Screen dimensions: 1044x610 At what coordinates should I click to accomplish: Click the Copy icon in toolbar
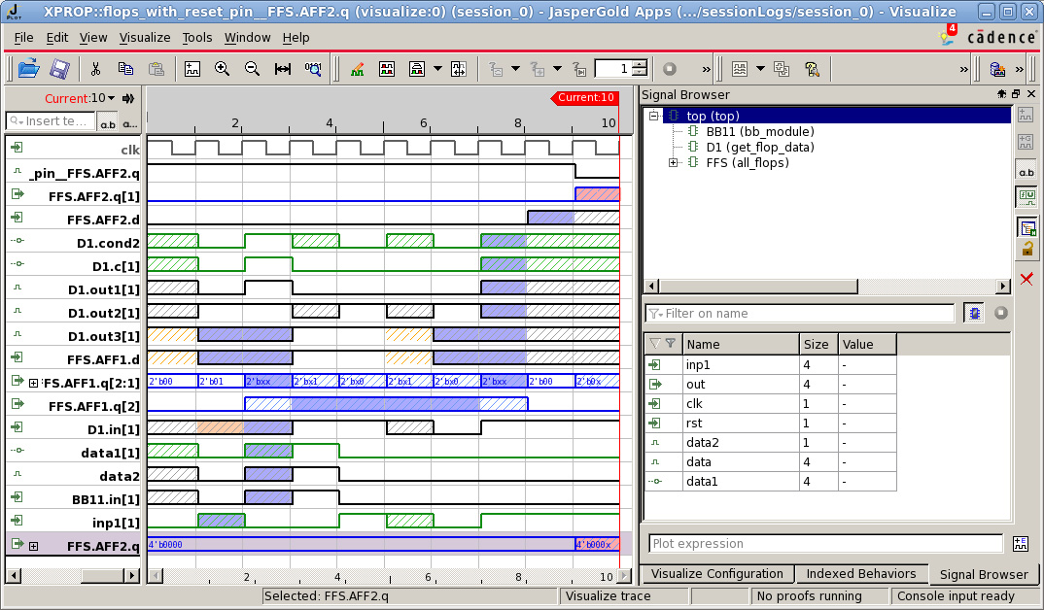pos(125,69)
